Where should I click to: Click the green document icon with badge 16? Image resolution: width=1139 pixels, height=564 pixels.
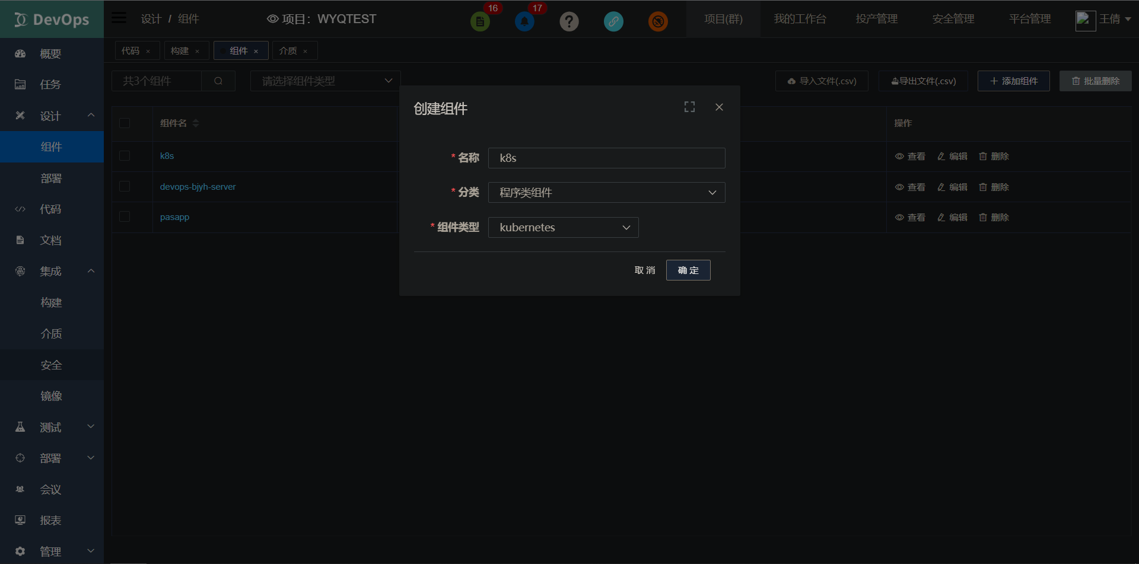(x=480, y=22)
